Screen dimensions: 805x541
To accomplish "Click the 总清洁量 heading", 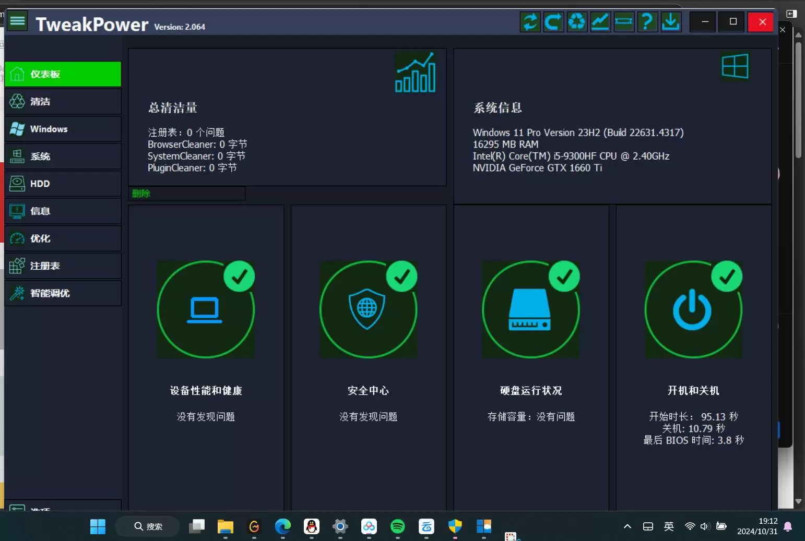I will [x=173, y=108].
